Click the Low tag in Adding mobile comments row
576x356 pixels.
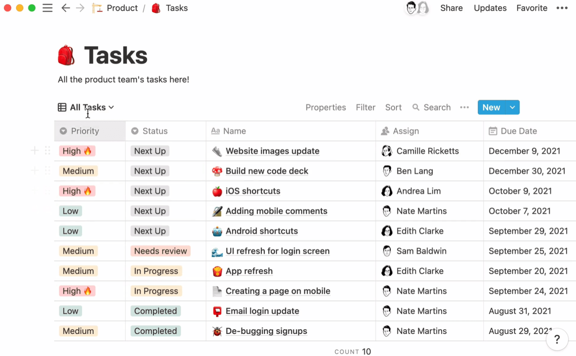70,211
